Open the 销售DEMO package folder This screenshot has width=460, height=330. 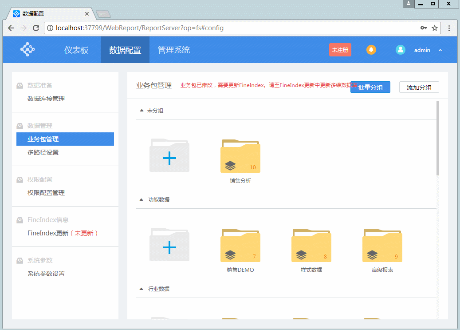(240, 246)
